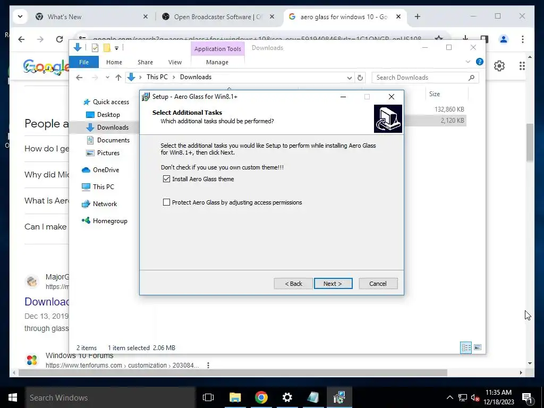The width and height of the screenshot is (544, 408).
Task: Expand the Explorer ribbon chevron
Action: [x=467, y=62]
